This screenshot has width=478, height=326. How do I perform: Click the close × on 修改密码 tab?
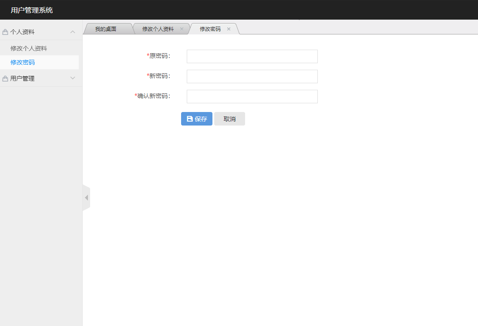tap(229, 29)
